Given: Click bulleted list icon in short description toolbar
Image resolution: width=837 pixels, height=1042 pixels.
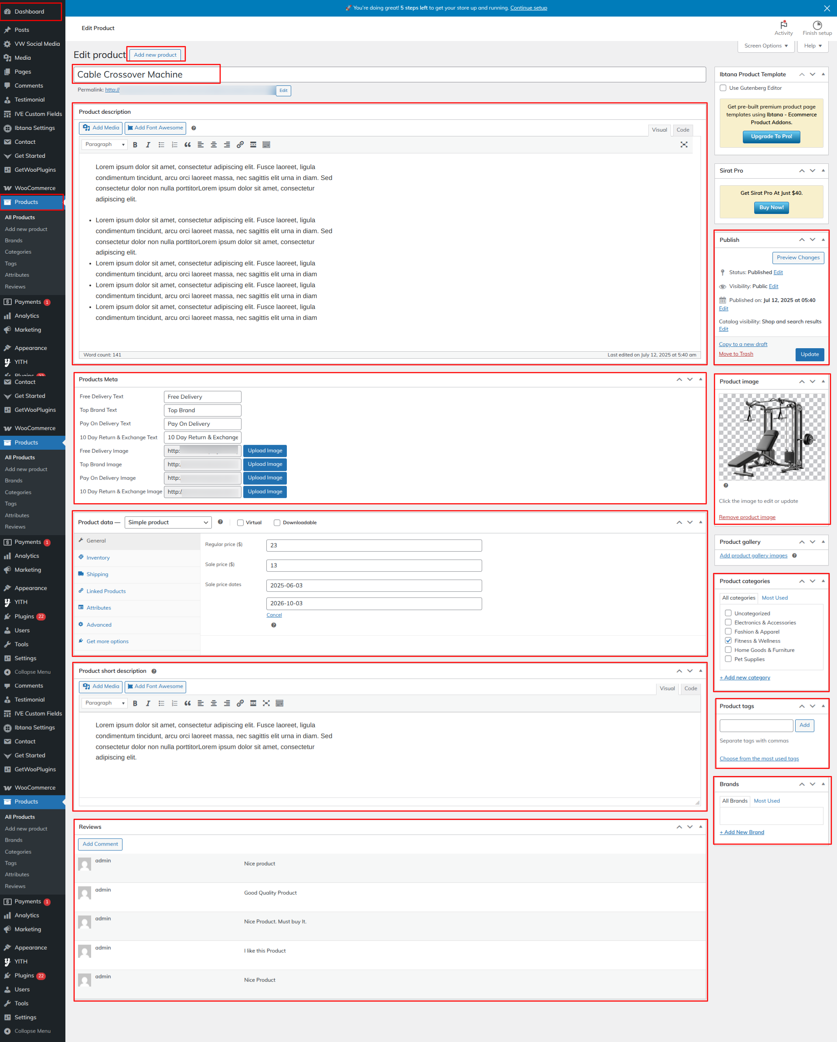Looking at the screenshot, I should [161, 703].
